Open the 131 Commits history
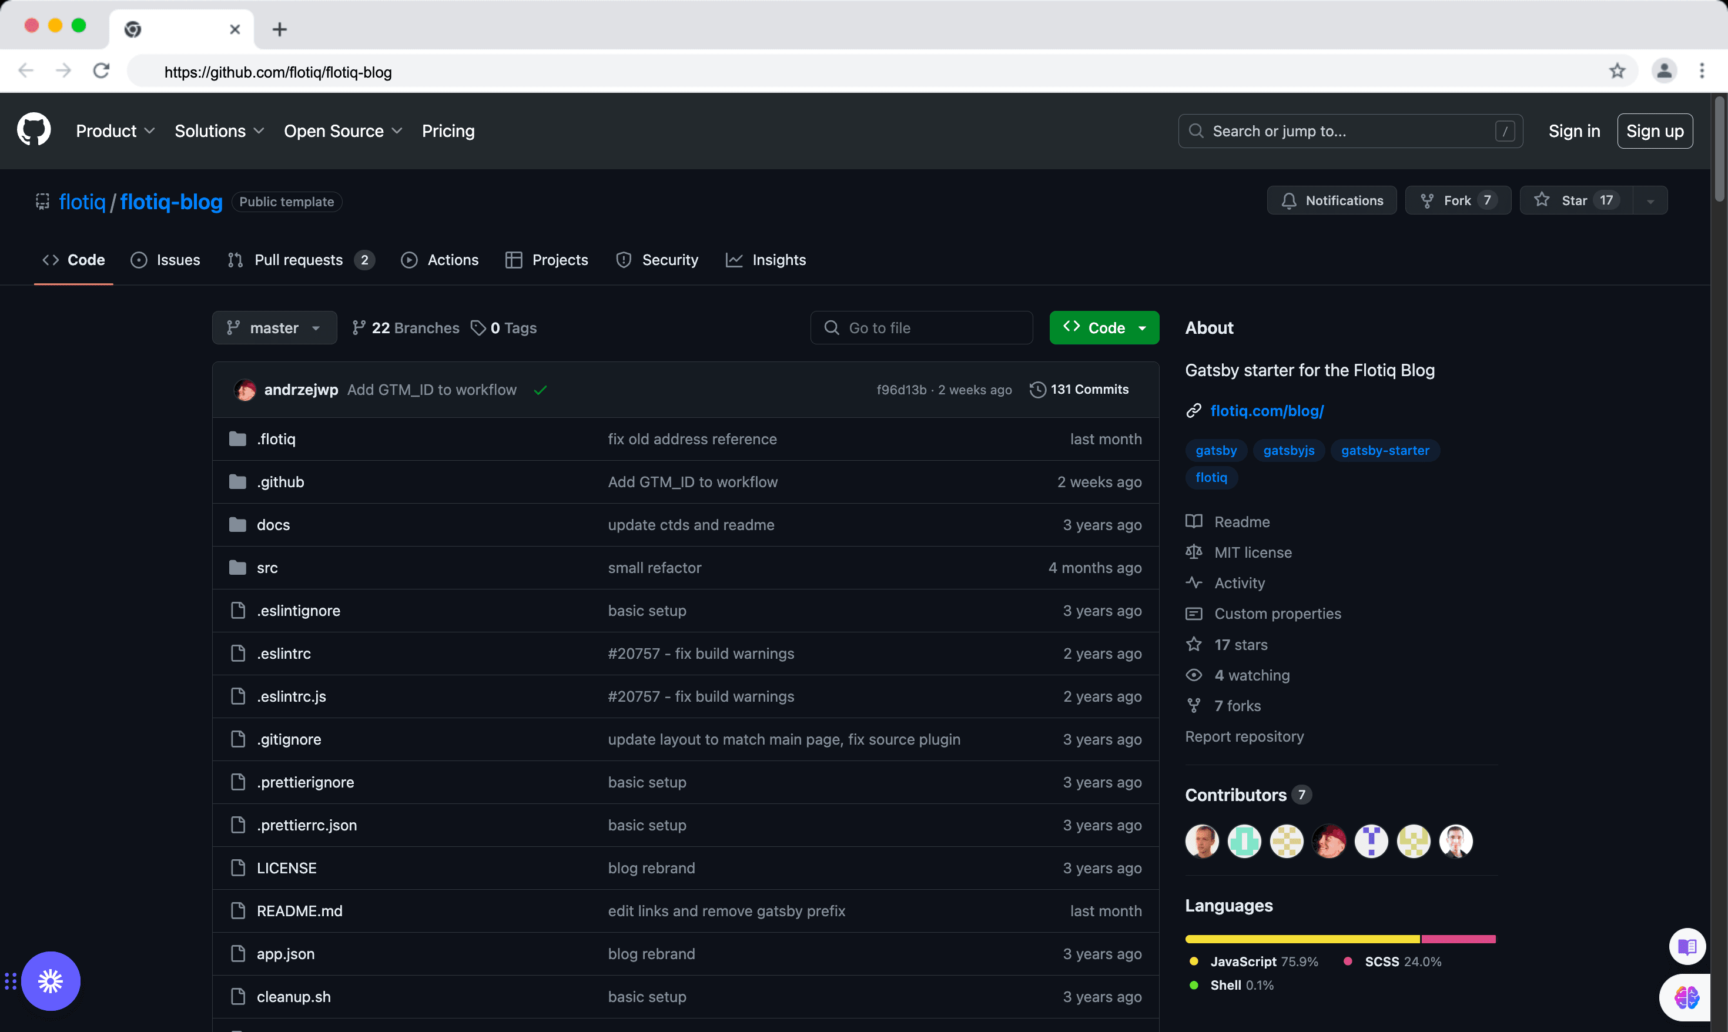Image resolution: width=1728 pixels, height=1032 pixels. pos(1079,390)
